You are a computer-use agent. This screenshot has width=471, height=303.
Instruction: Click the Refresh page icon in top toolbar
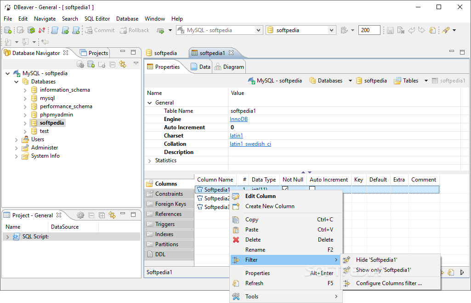(432, 30)
